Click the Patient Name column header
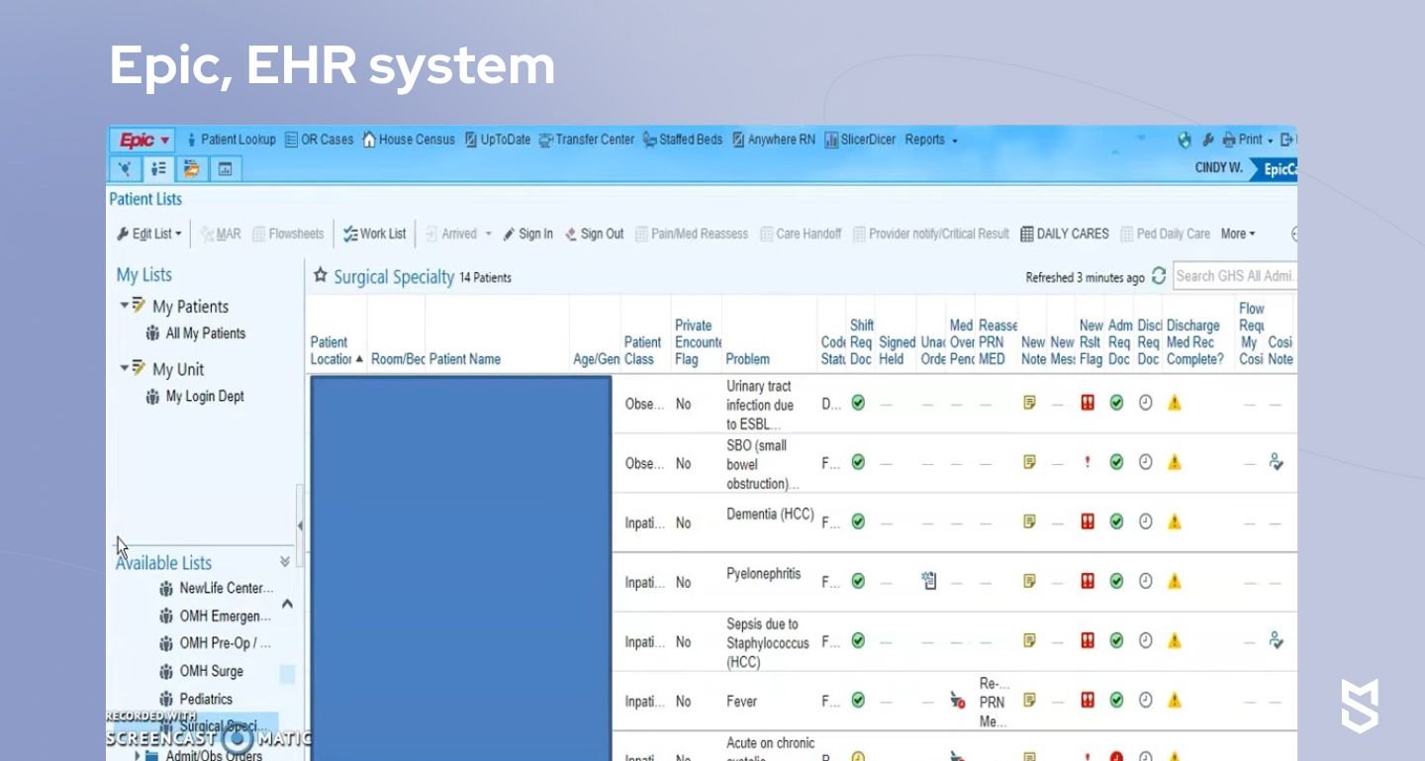Viewport: 1425px width, 761px height. click(465, 359)
